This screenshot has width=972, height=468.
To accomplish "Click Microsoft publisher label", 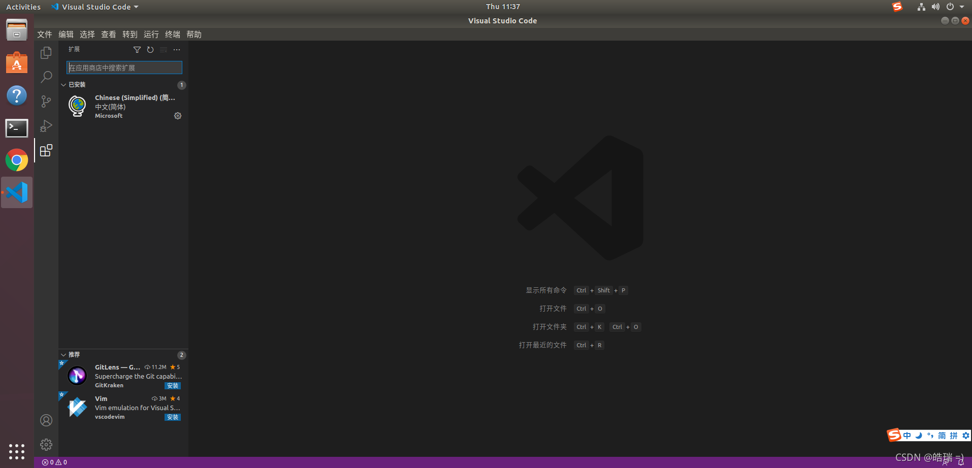I will click(109, 116).
